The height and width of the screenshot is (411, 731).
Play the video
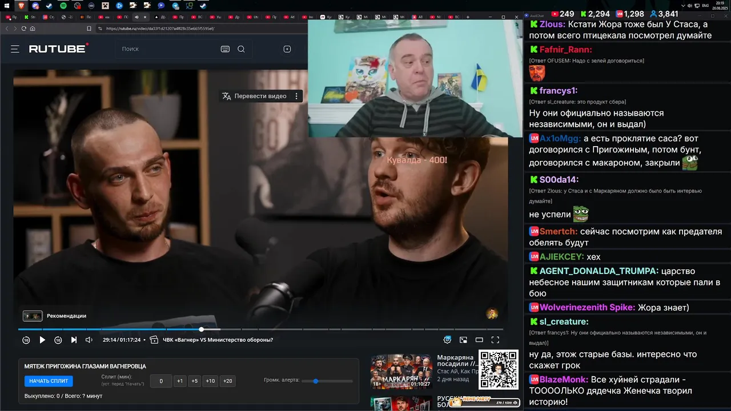(42, 340)
